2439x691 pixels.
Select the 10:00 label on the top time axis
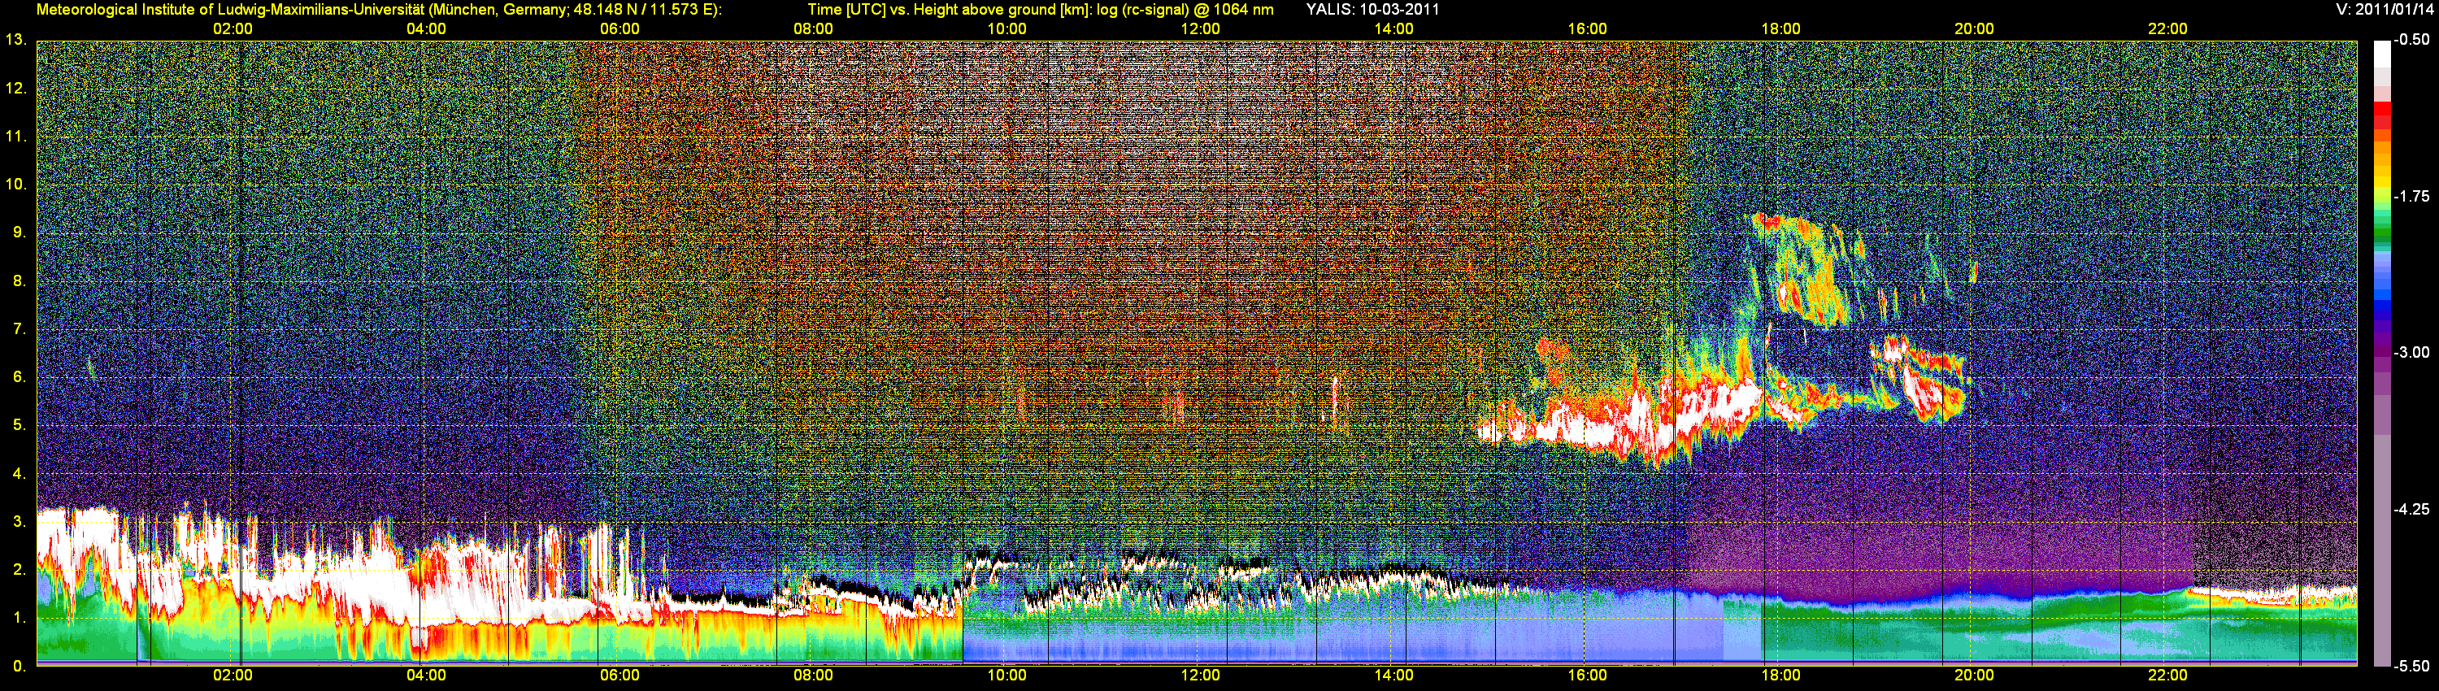pos(1006,29)
